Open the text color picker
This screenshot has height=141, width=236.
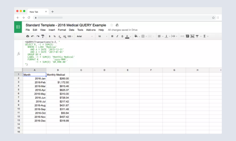point(127,36)
